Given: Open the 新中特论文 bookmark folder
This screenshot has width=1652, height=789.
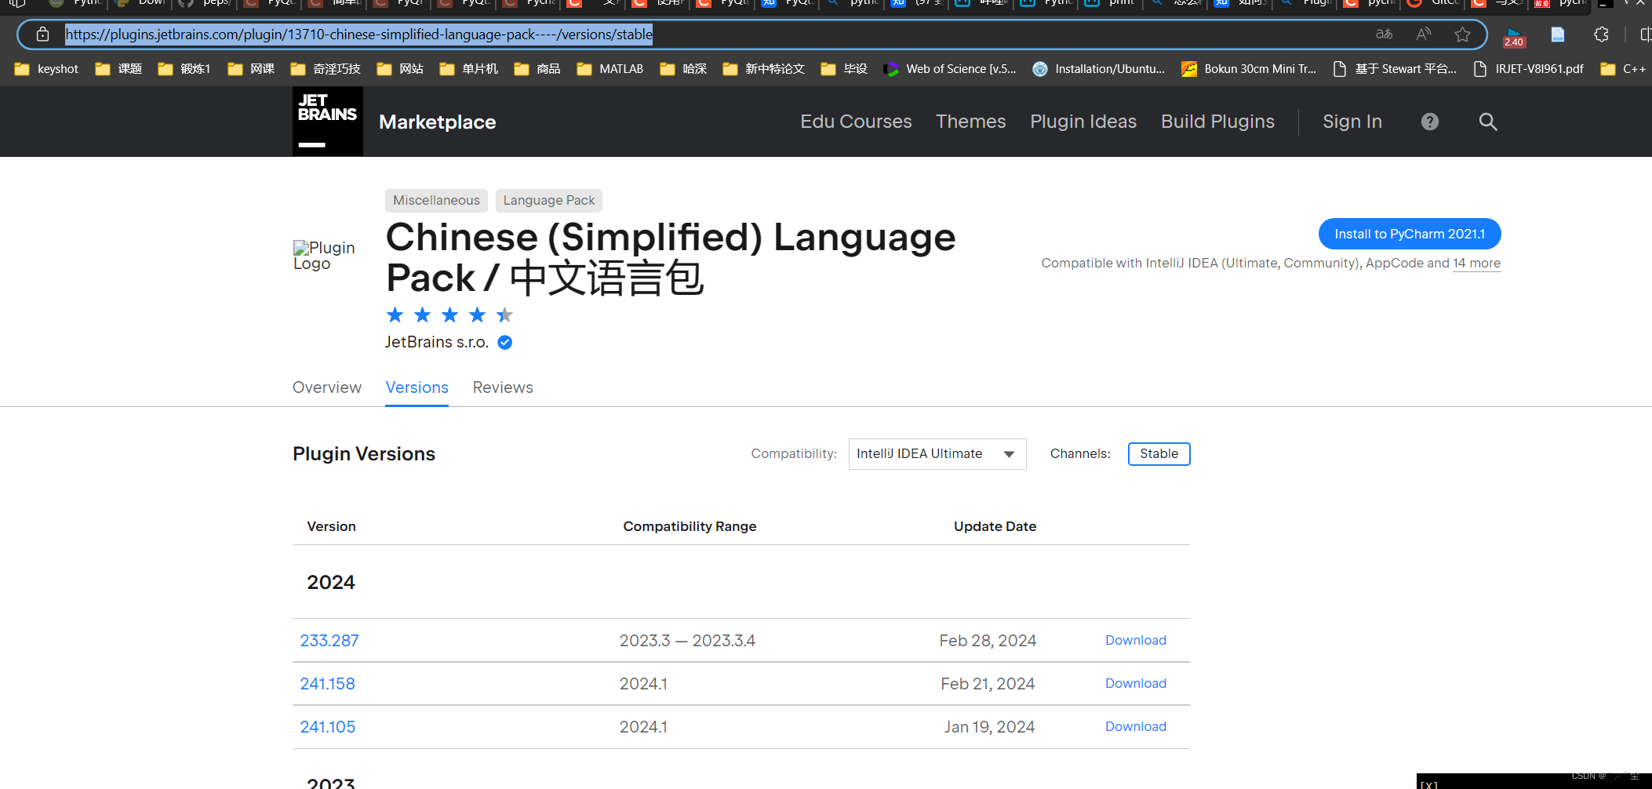Looking at the screenshot, I should 763,69.
